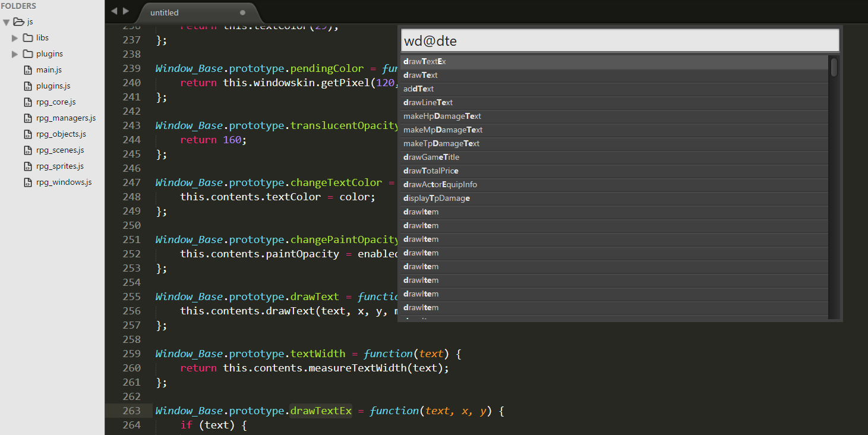Select drawActorEquipInfo result
Image resolution: width=868 pixels, height=435 pixels.
coord(614,185)
